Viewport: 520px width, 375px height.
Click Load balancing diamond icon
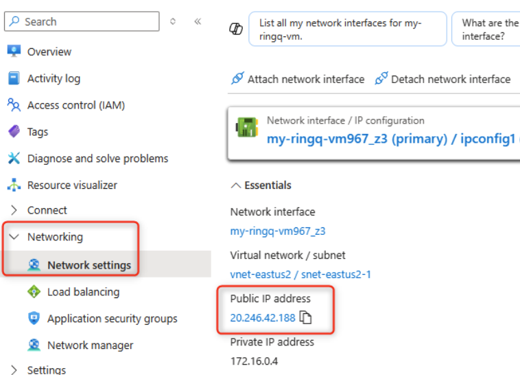pos(34,292)
